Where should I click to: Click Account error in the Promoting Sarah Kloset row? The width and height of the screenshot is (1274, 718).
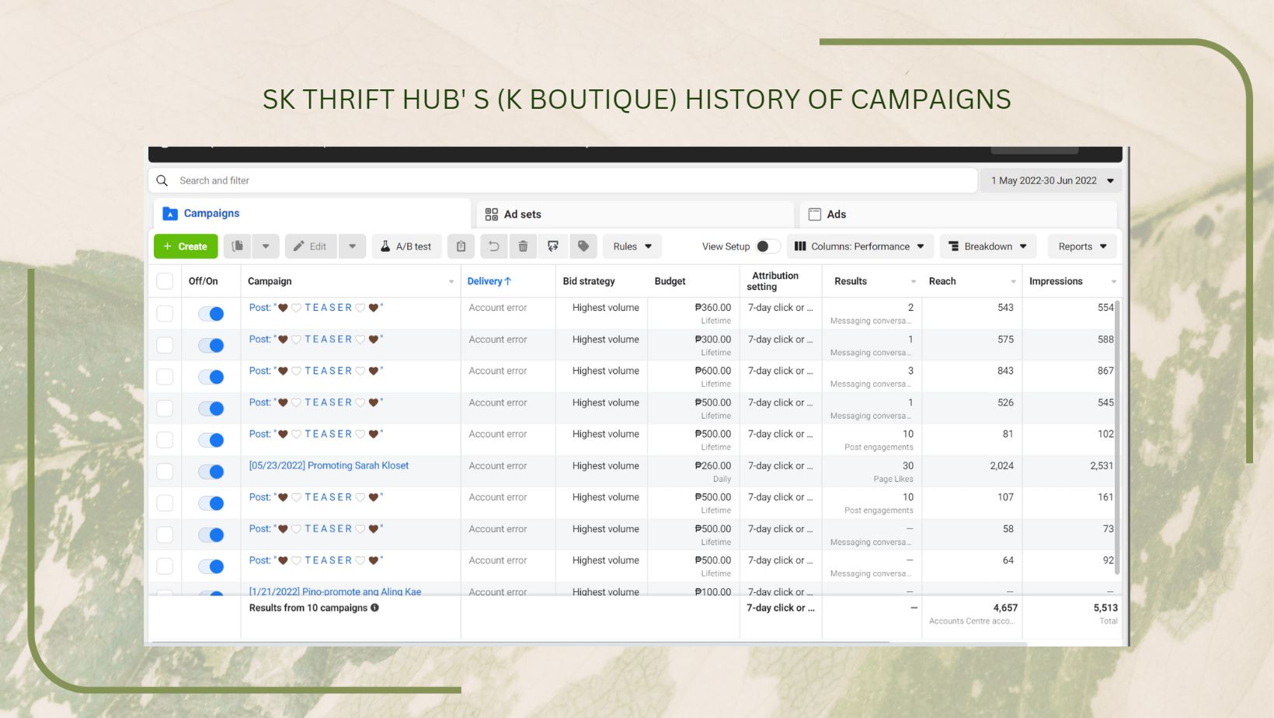tap(498, 465)
